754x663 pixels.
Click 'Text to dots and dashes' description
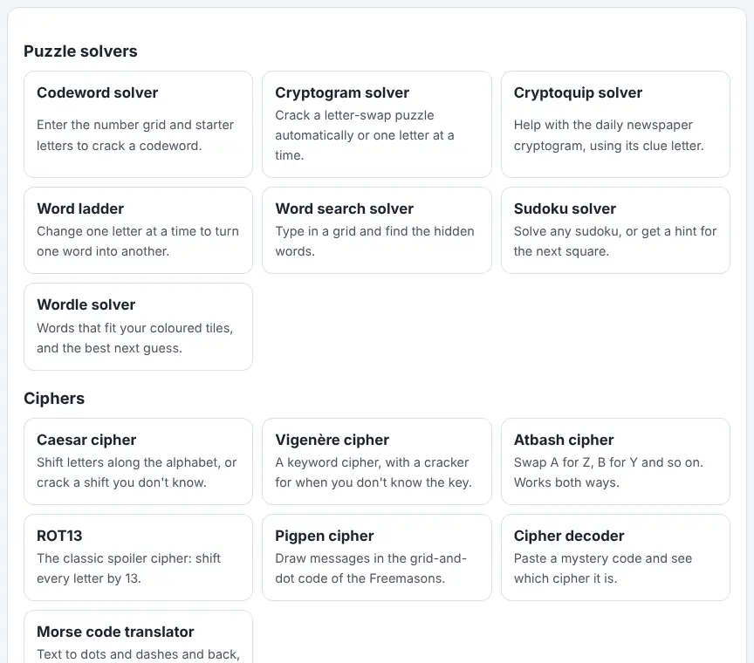pos(107,654)
